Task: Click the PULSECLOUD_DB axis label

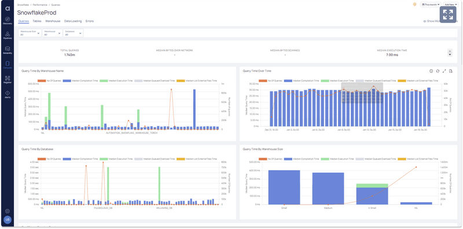Action: click(x=103, y=208)
